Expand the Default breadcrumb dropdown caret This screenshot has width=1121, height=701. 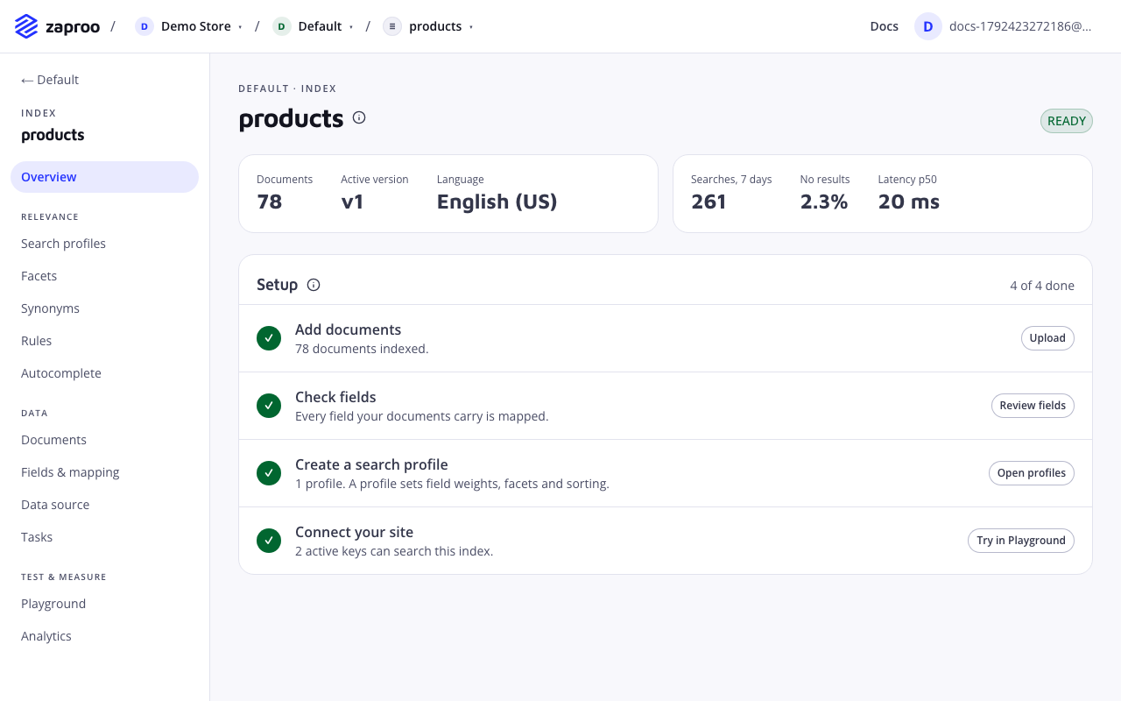click(351, 27)
